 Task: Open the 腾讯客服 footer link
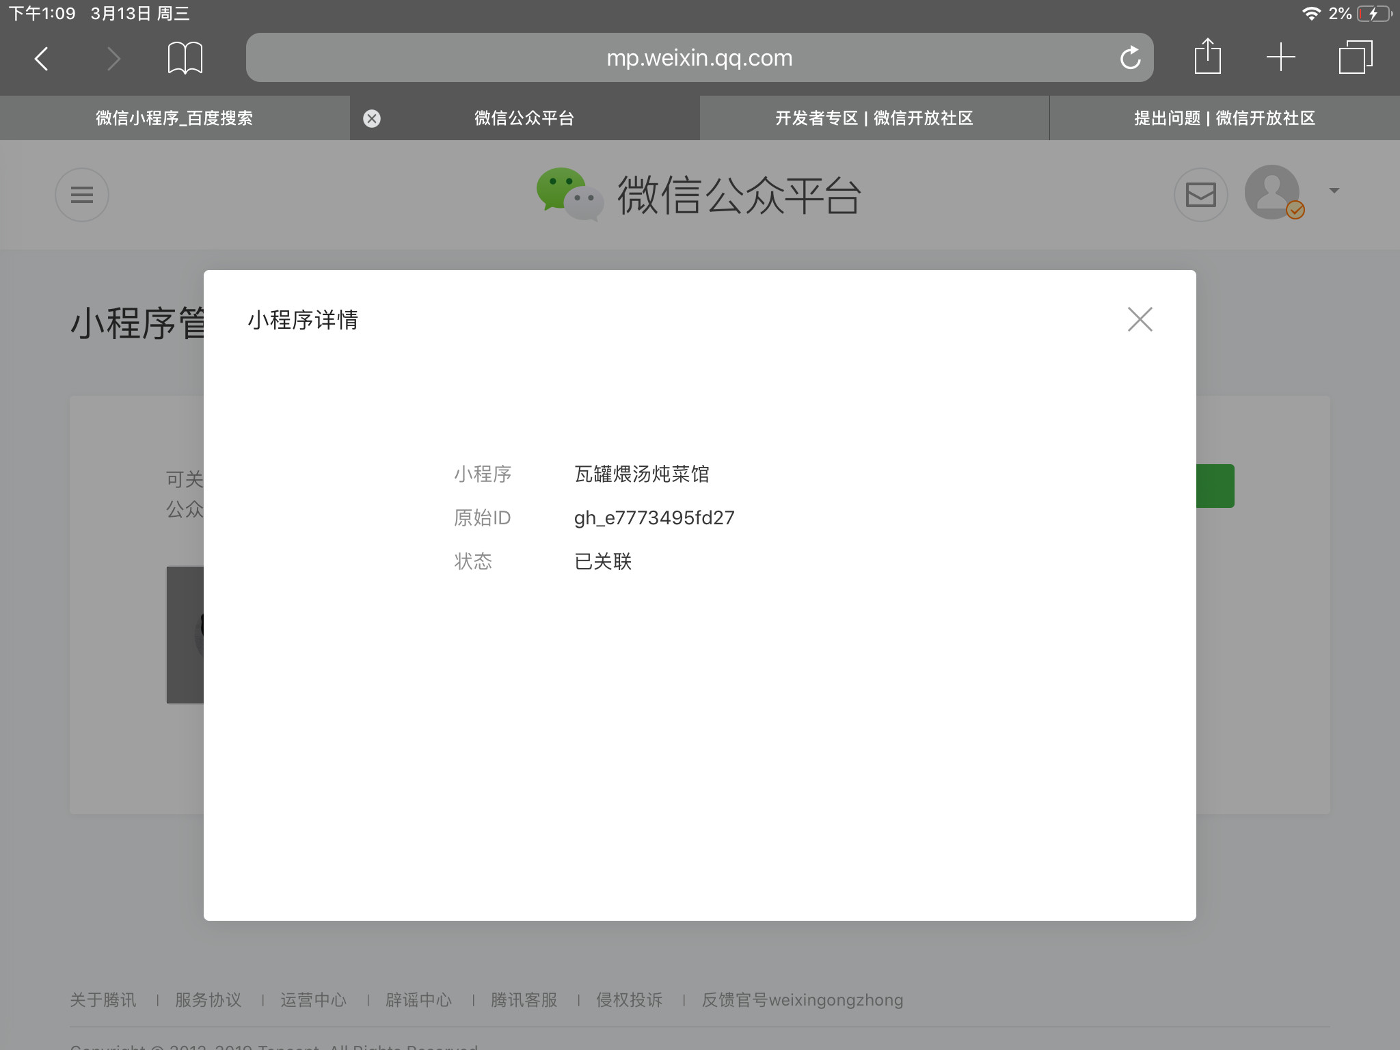pos(524,1000)
